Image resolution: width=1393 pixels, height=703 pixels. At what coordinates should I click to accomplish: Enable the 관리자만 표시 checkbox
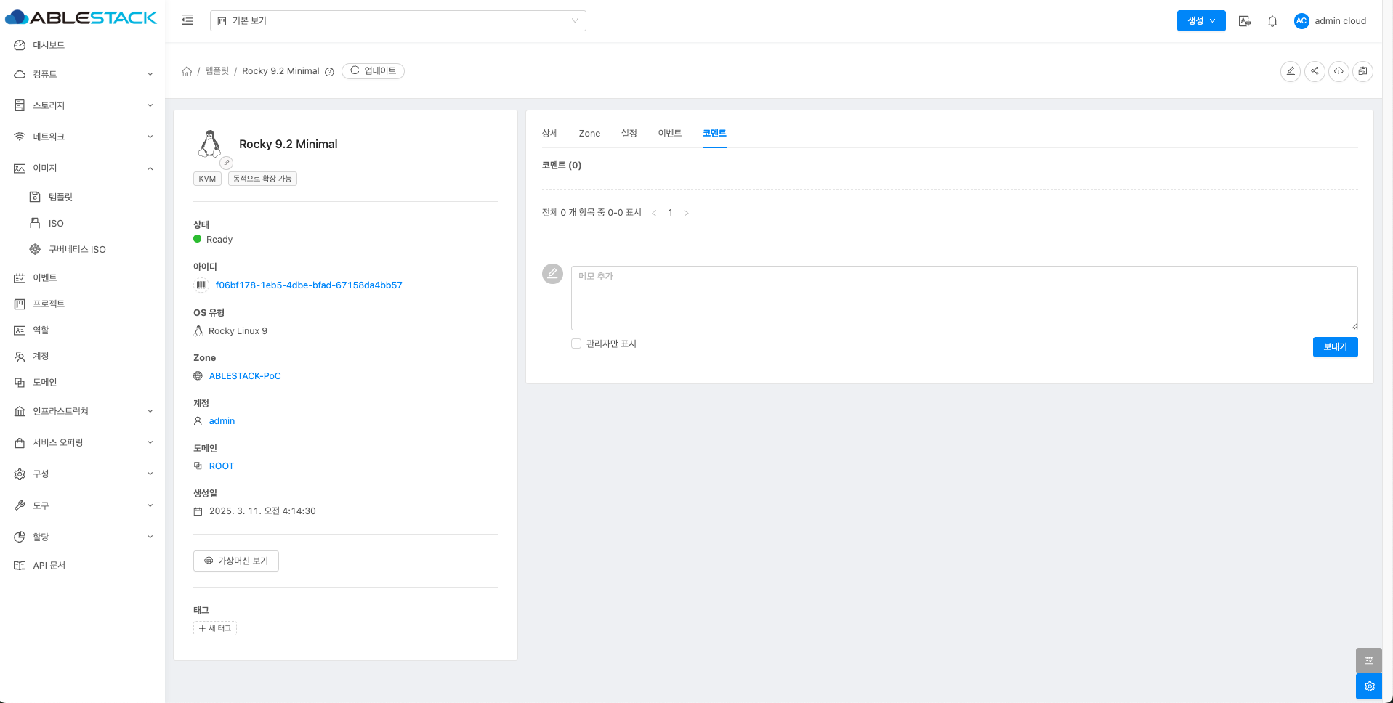(x=576, y=344)
